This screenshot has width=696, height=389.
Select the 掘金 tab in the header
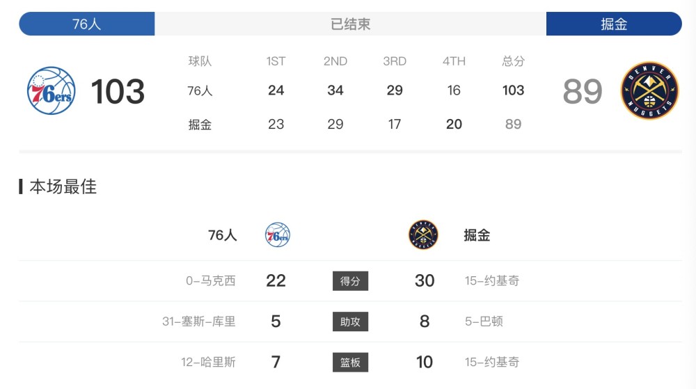click(x=614, y=24)
